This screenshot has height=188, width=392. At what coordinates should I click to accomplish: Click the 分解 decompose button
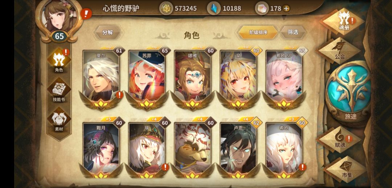108,33
